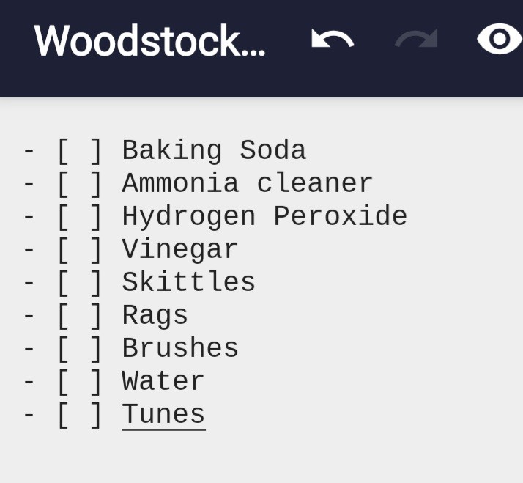
Task: Click the word Soda in first line
Action: click(x=272, y=150)
